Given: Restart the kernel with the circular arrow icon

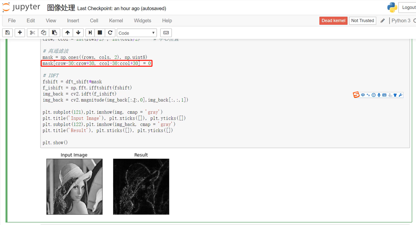Looking at the screenshot, I should pos(110,33).
